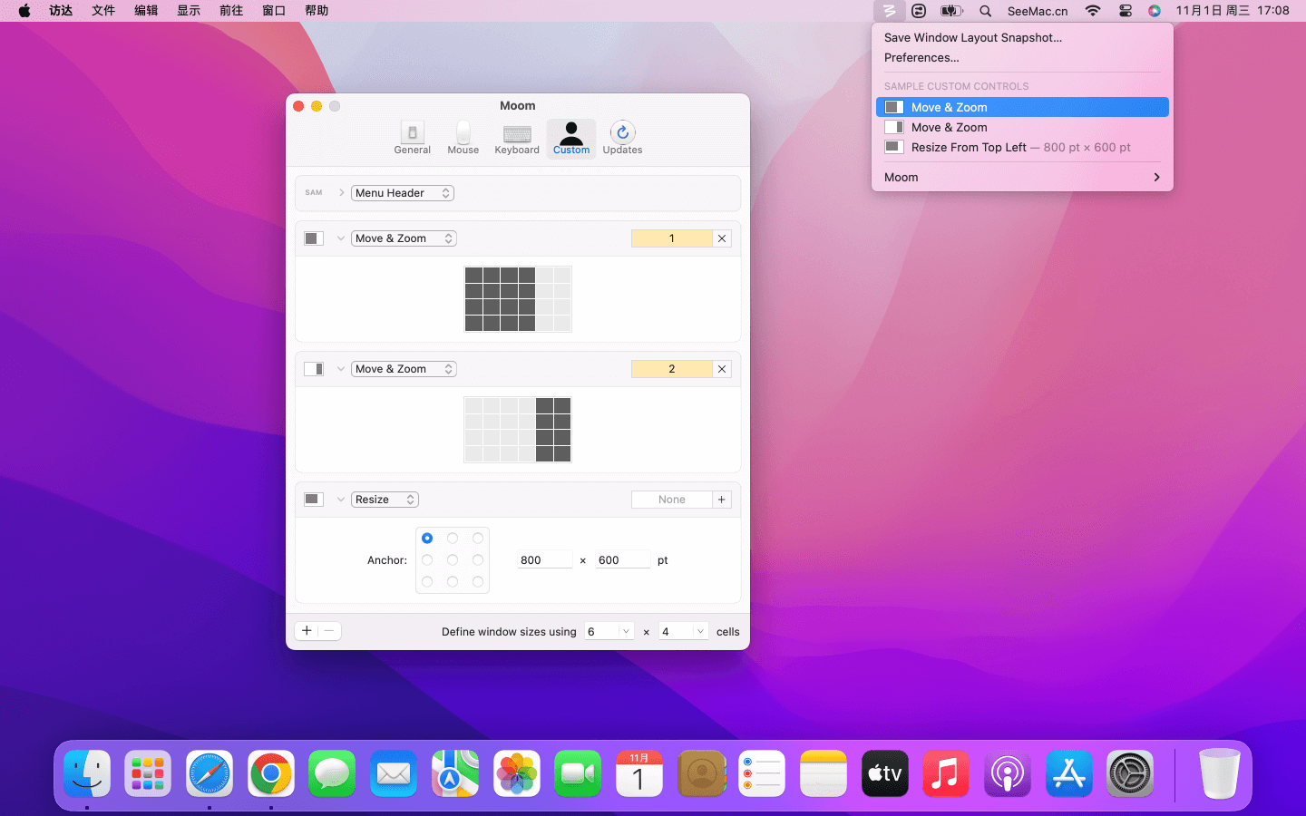The width and height of the screenshot is (1306, 816).
Task: Open Spotlight search in menu bar
Action: (985, 11)
